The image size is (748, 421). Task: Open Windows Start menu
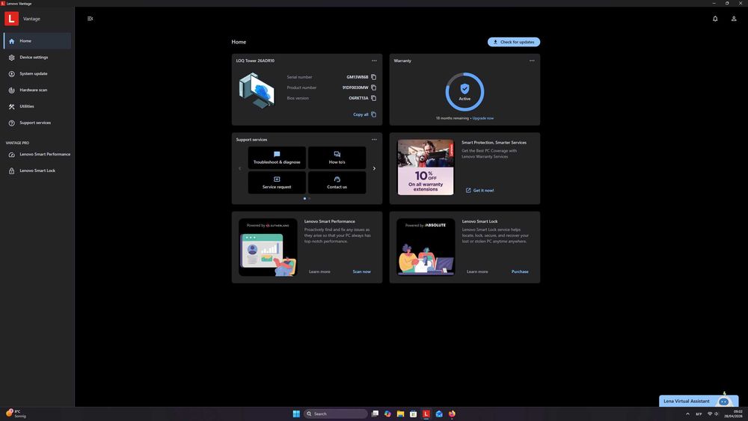296,414
